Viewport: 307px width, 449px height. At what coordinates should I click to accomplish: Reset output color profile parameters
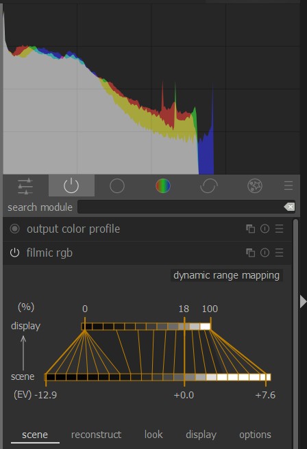tap(265, 229)
